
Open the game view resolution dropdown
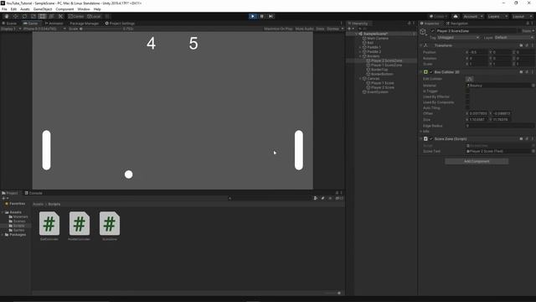44,29
